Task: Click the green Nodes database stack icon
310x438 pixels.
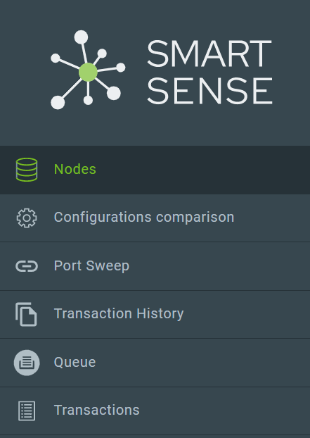Action: click(27, 170)
